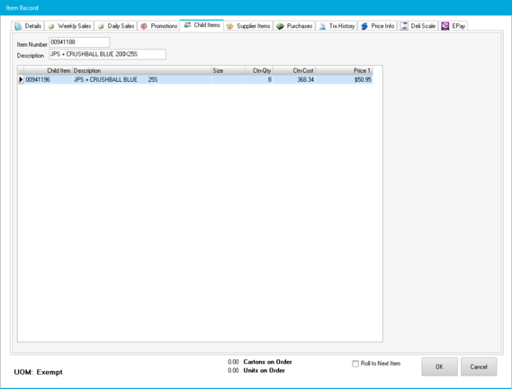Screen dimensions: 512x389
Task: Click the Cancel button
Action: coord(479,366)
